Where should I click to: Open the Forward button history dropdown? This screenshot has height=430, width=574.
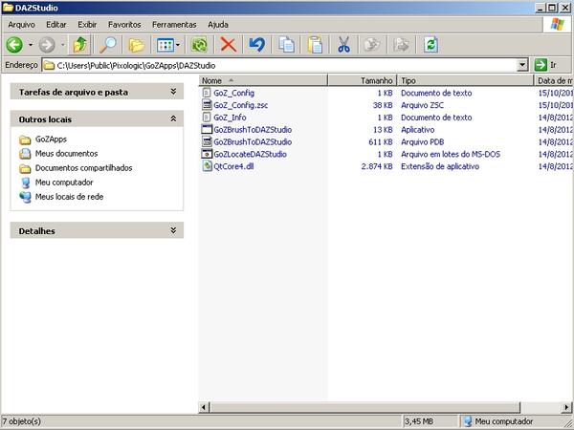point(62,45)
